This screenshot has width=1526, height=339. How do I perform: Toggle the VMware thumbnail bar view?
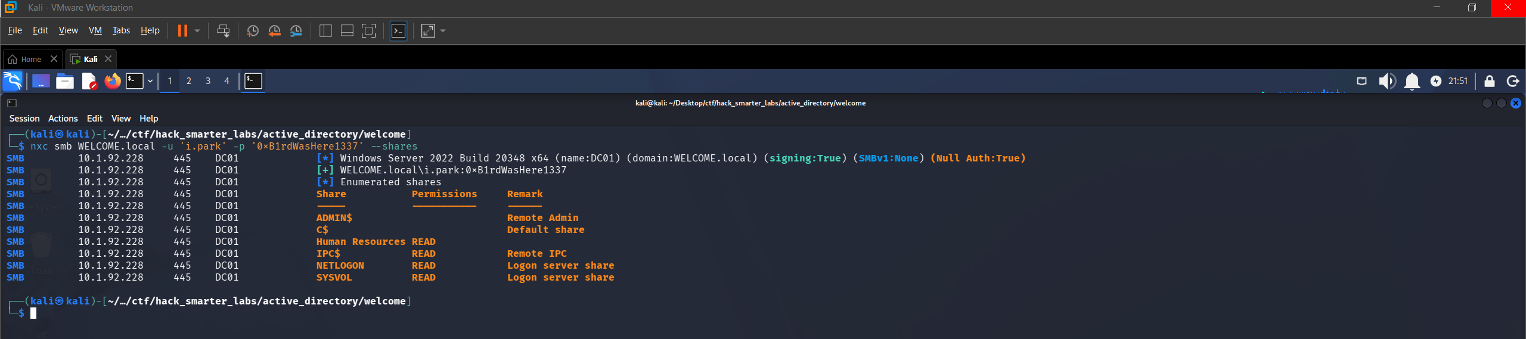(x=347, y=30)
